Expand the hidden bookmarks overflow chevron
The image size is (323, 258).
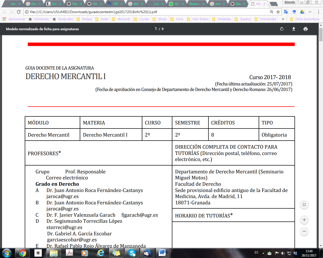[283, 19]
